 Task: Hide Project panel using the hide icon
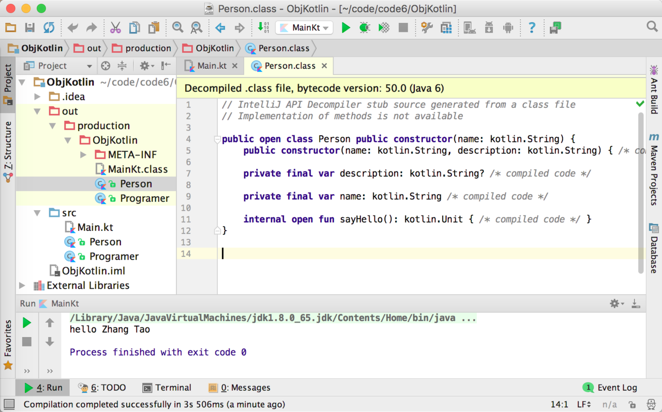(x=165, y=66)
